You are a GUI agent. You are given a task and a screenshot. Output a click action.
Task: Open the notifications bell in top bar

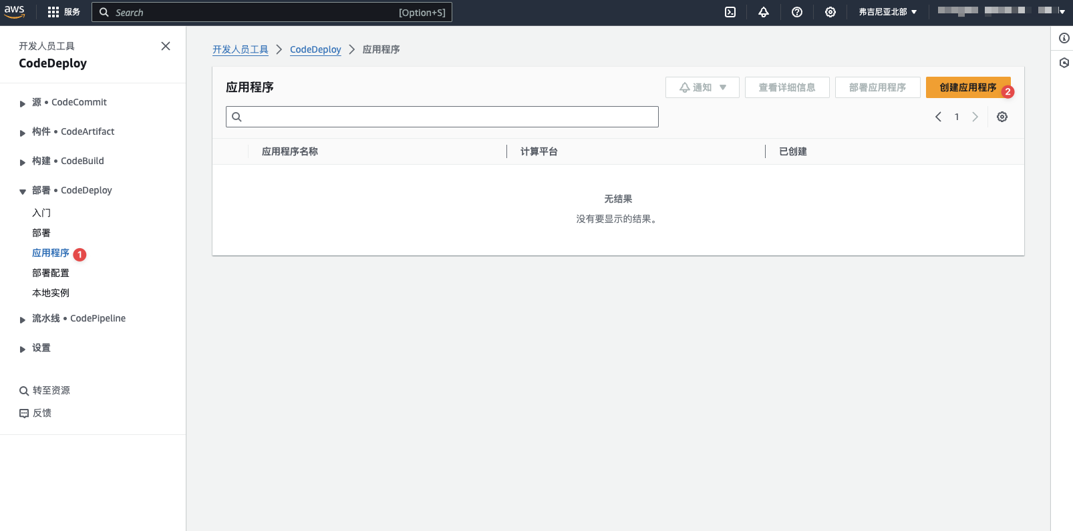pos(764,12)
